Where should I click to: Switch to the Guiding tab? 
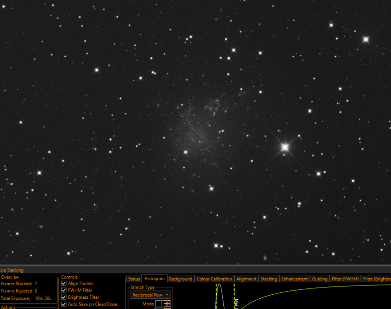[x=320, y=279]
